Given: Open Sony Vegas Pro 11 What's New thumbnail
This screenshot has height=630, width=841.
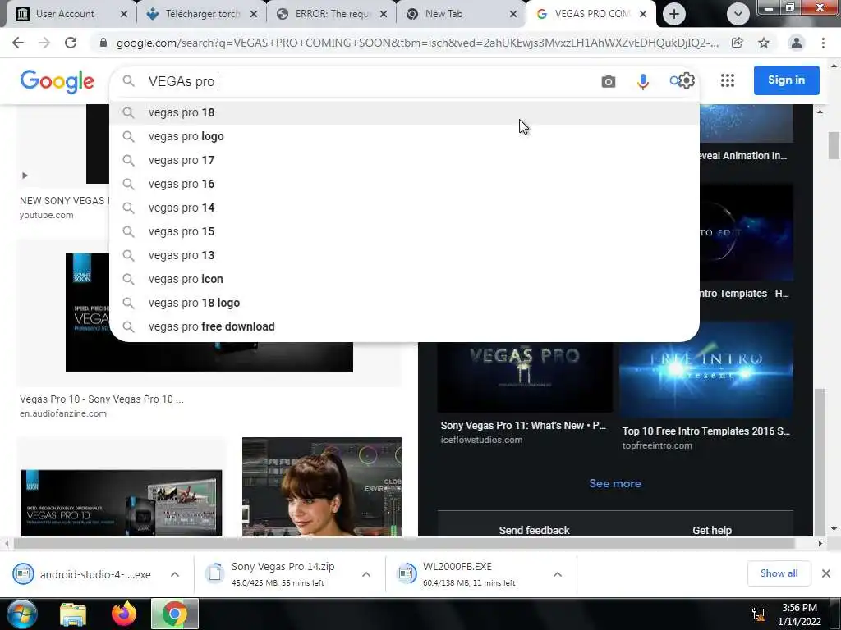Looking at the screenshot, I should [525, 377].
